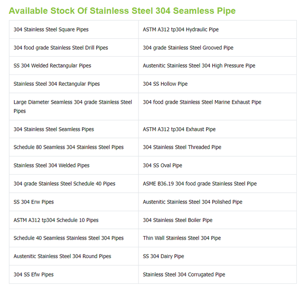The image size is (302, 286).
Task: Click 304 grade Stainless Steel Grooved Pipe
Action: pos(188,48)
